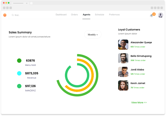Click the View More link
The width and height of the screenshot is (166, 116).
tap(139, 102)
